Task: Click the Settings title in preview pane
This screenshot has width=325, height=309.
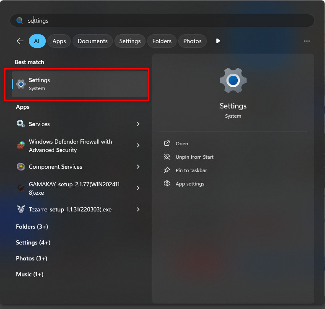Action: 233,106
